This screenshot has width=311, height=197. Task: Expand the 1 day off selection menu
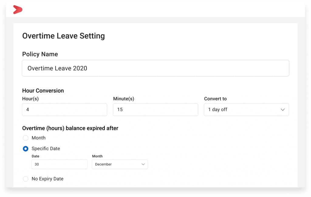pos(246,110)
